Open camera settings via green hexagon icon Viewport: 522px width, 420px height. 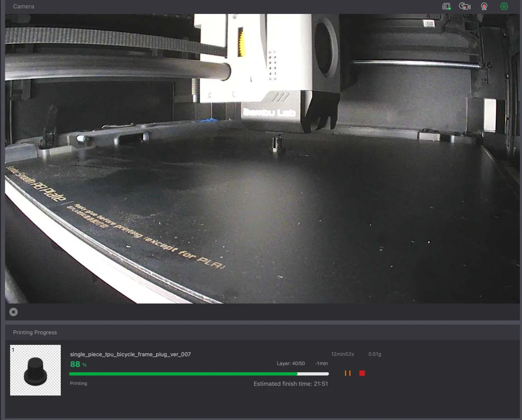click(x=504, y=7)
